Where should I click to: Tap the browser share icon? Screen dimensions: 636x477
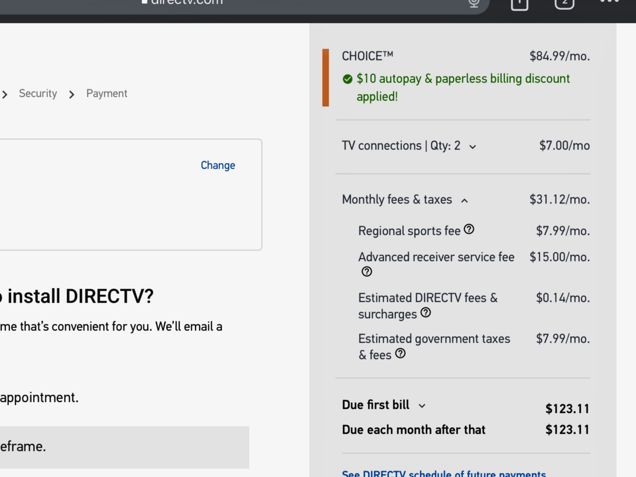tap(519, 4)
